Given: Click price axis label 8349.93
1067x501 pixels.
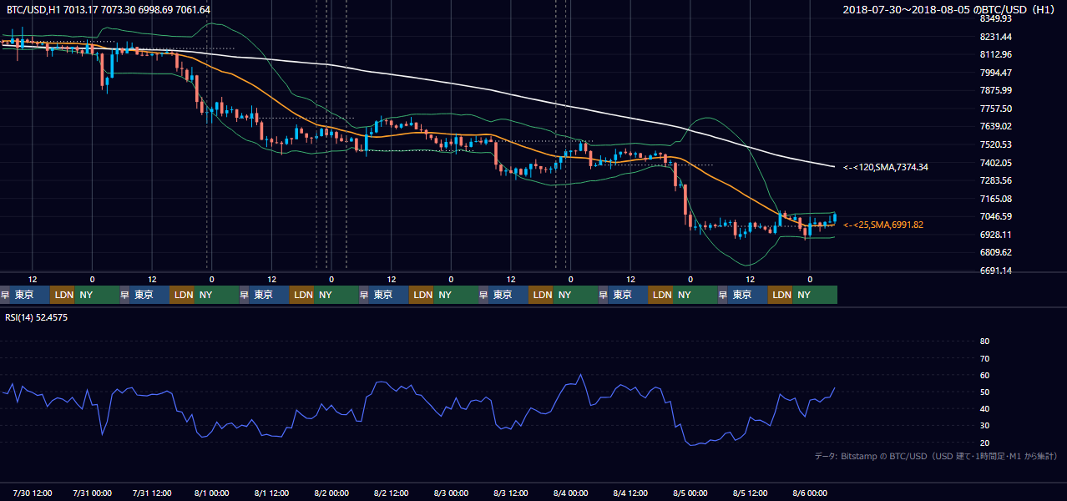Looking at the screenshot, I should (996, 18).
